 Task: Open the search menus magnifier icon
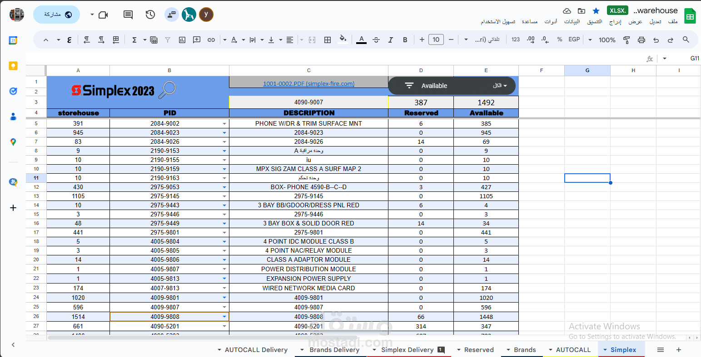coord(686,40)
